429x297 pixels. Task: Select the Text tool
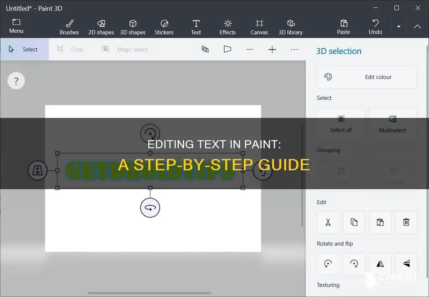(x=196, y=27)
